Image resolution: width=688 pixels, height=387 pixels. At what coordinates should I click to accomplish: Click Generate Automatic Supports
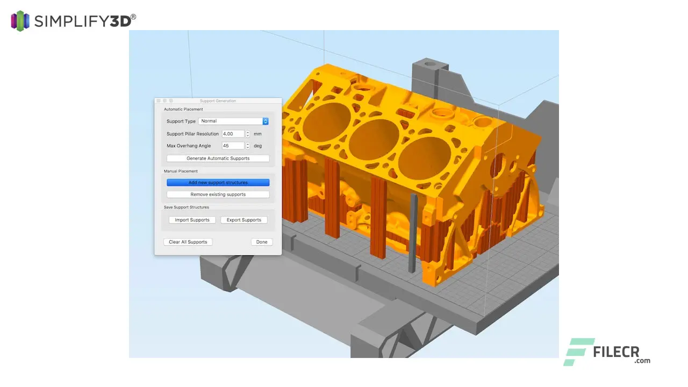tap(218, 159)
